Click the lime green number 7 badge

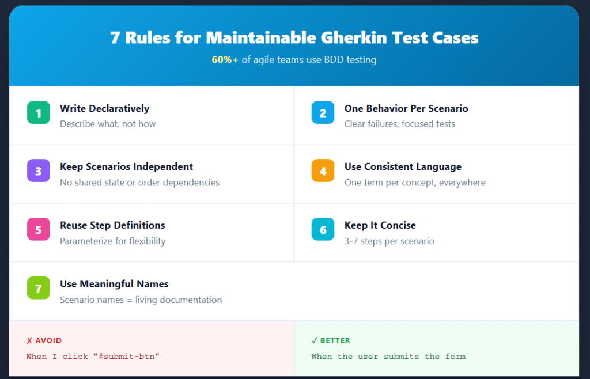coord(39,288)
